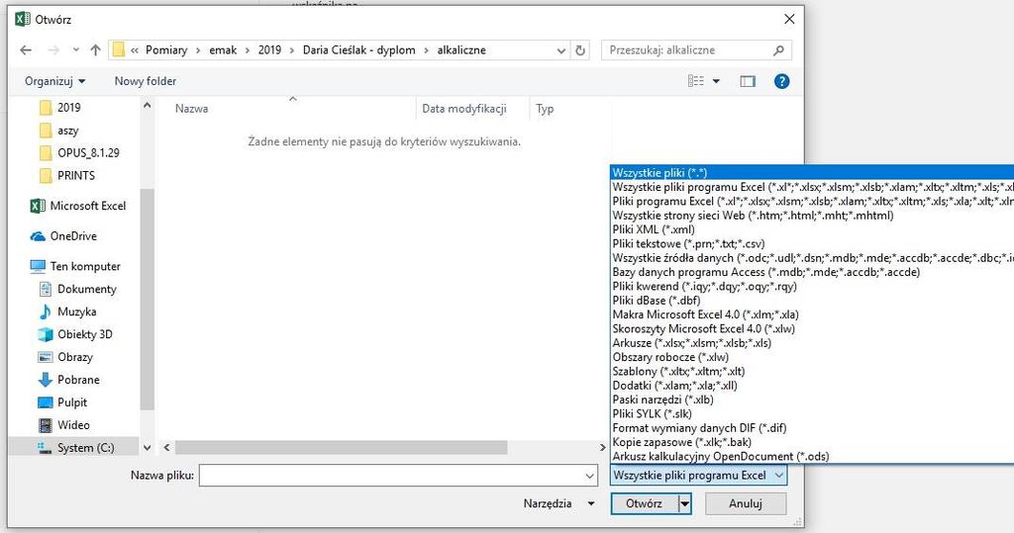The height and width of the screenshot is (533, 1014).
Task: Open the Wideo folder
Action: [x=64, y=424]
